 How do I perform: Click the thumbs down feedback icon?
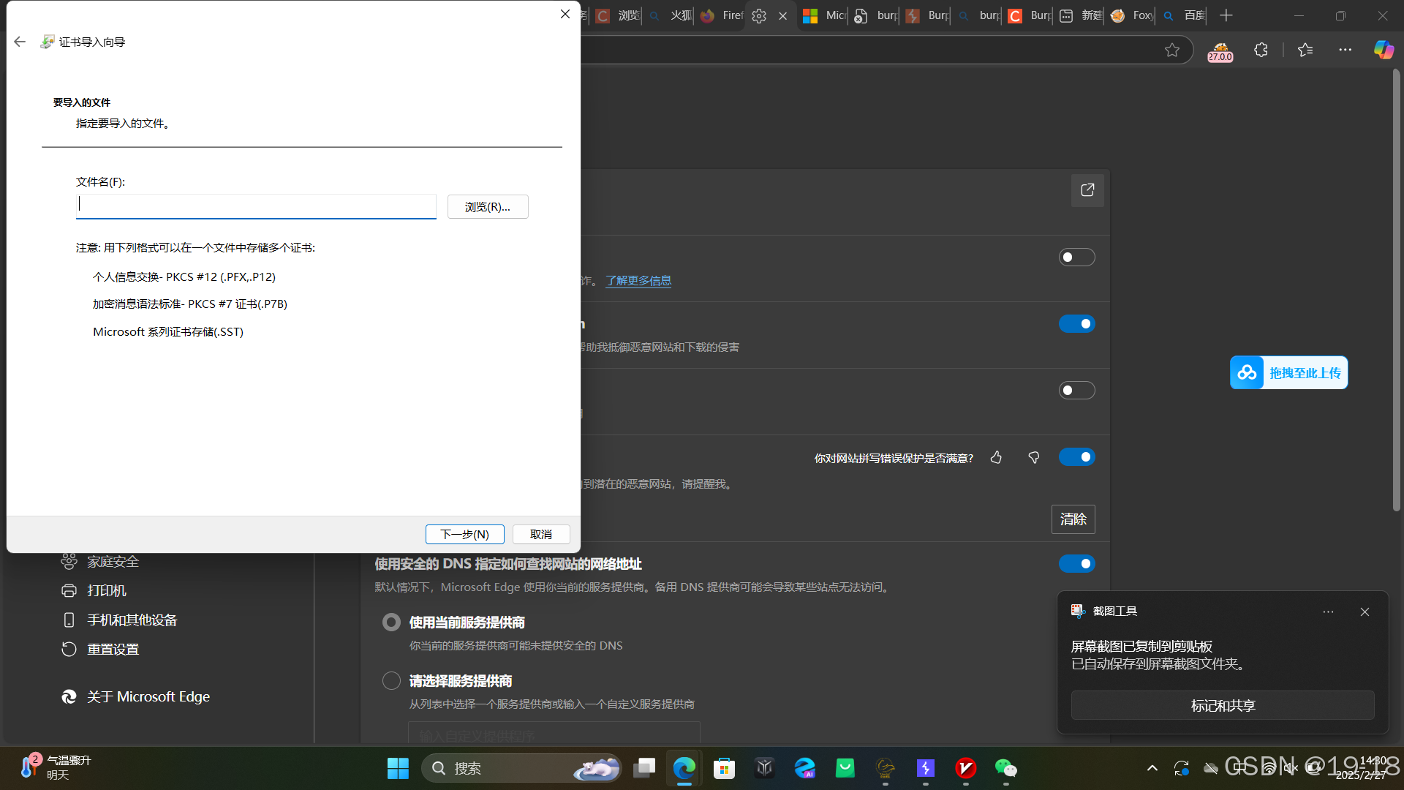tap(1033, 458)
